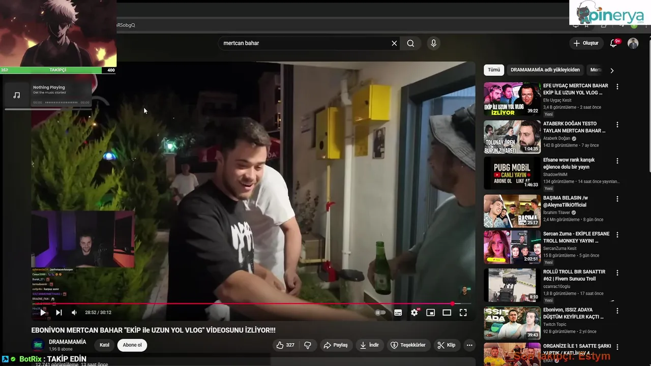651x366 pixels.
Task: Select the partially visible 'Mert' filter chip
Action: [595, 70]
